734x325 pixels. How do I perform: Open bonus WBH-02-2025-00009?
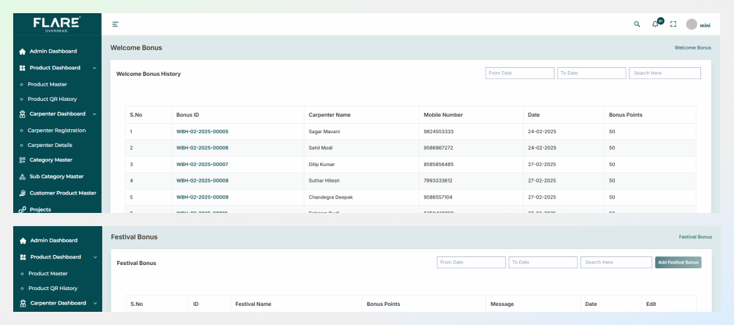click(202, 197)
